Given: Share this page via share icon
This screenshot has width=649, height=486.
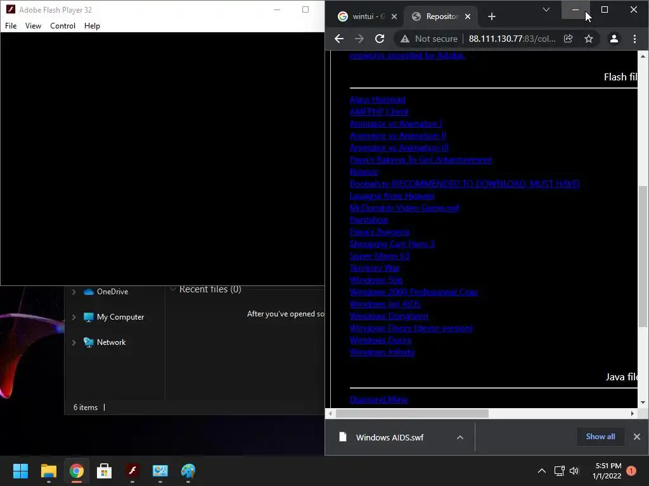Looking at the screenshot, I should tap(569, 39).
